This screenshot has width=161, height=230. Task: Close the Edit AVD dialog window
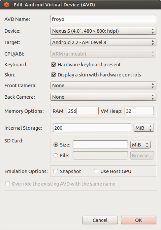click(x=6, y=5)
